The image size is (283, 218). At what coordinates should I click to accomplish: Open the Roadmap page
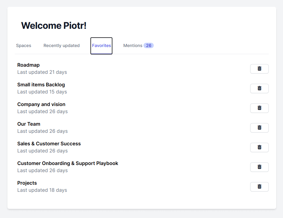[x=29, y=65]
